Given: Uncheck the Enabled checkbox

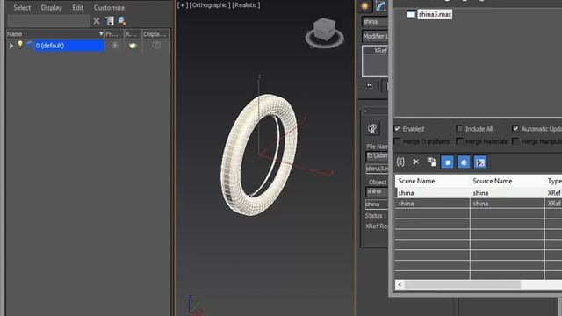Looking at the screenshot, I should (397, 128).
